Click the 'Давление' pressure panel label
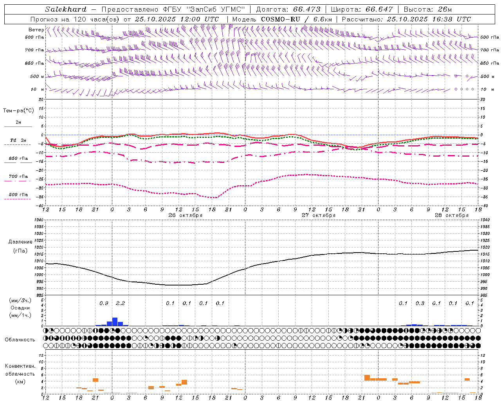The height and width of the screenshot is (401, 501). [20, 242]
